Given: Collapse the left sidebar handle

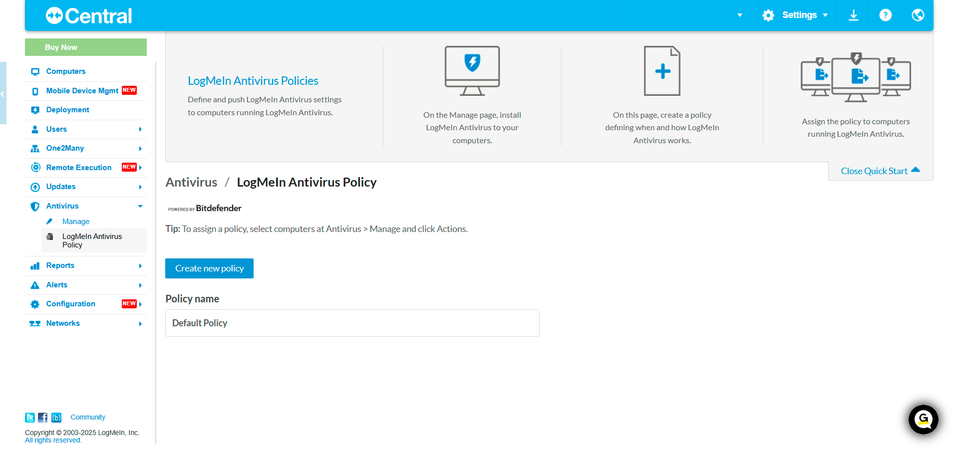Looking at the screenshot, I should (3, 93).
